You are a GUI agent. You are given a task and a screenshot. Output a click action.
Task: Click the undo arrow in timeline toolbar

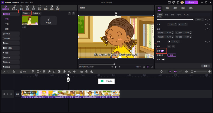point(3,71)
